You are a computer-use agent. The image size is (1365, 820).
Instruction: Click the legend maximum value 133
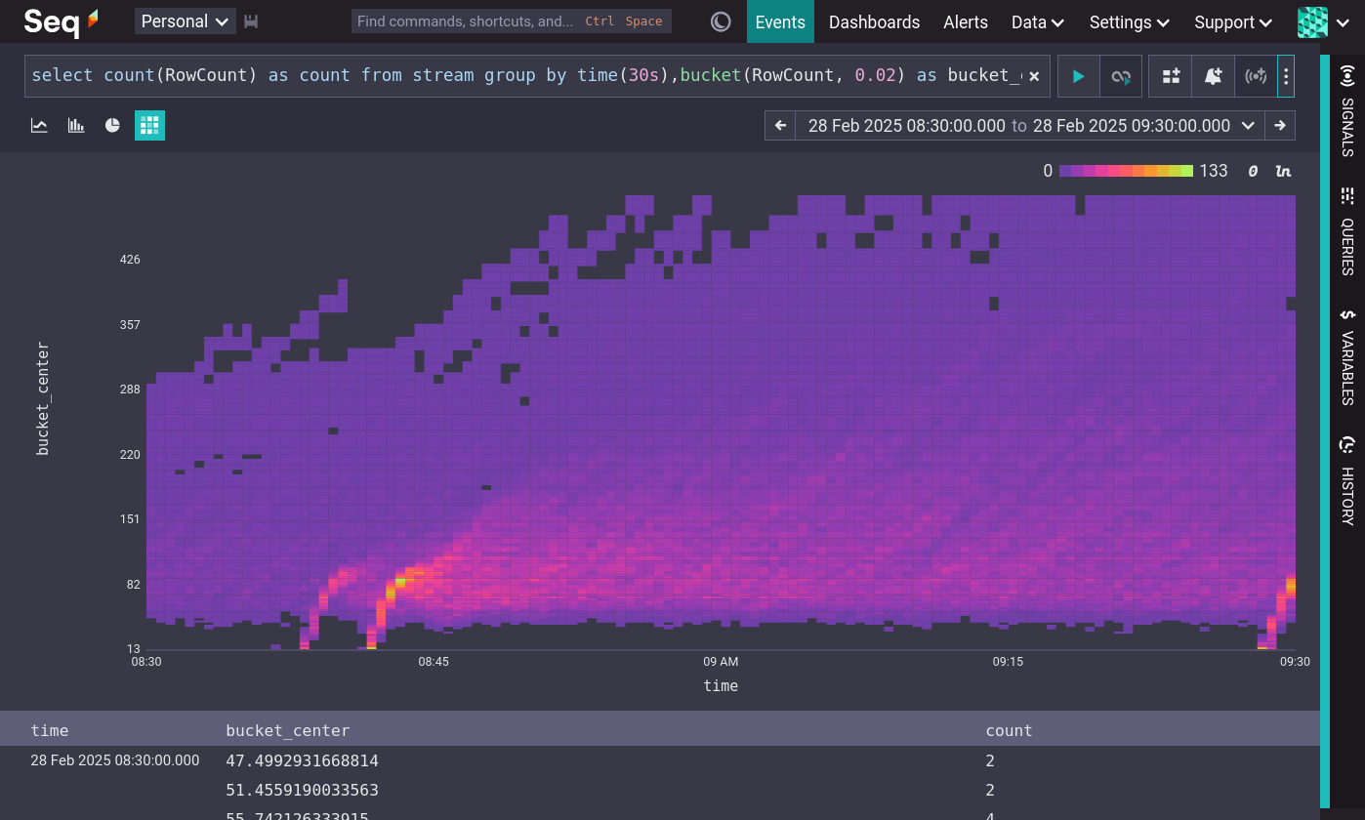point(1214,171)
